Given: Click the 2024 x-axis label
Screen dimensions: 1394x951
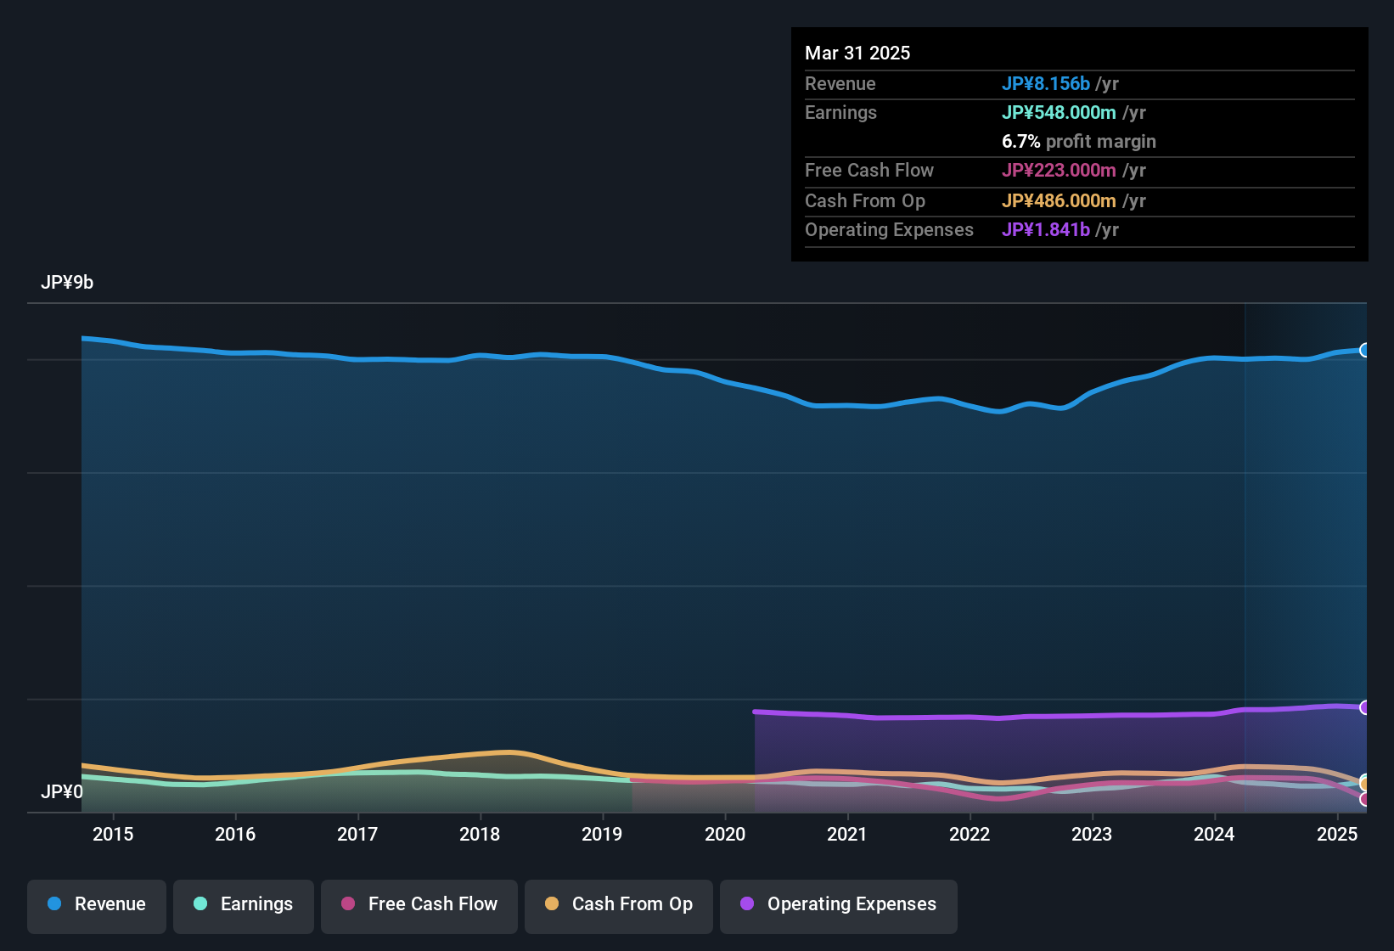Looking at the screenshot, I should point(1214,834).
